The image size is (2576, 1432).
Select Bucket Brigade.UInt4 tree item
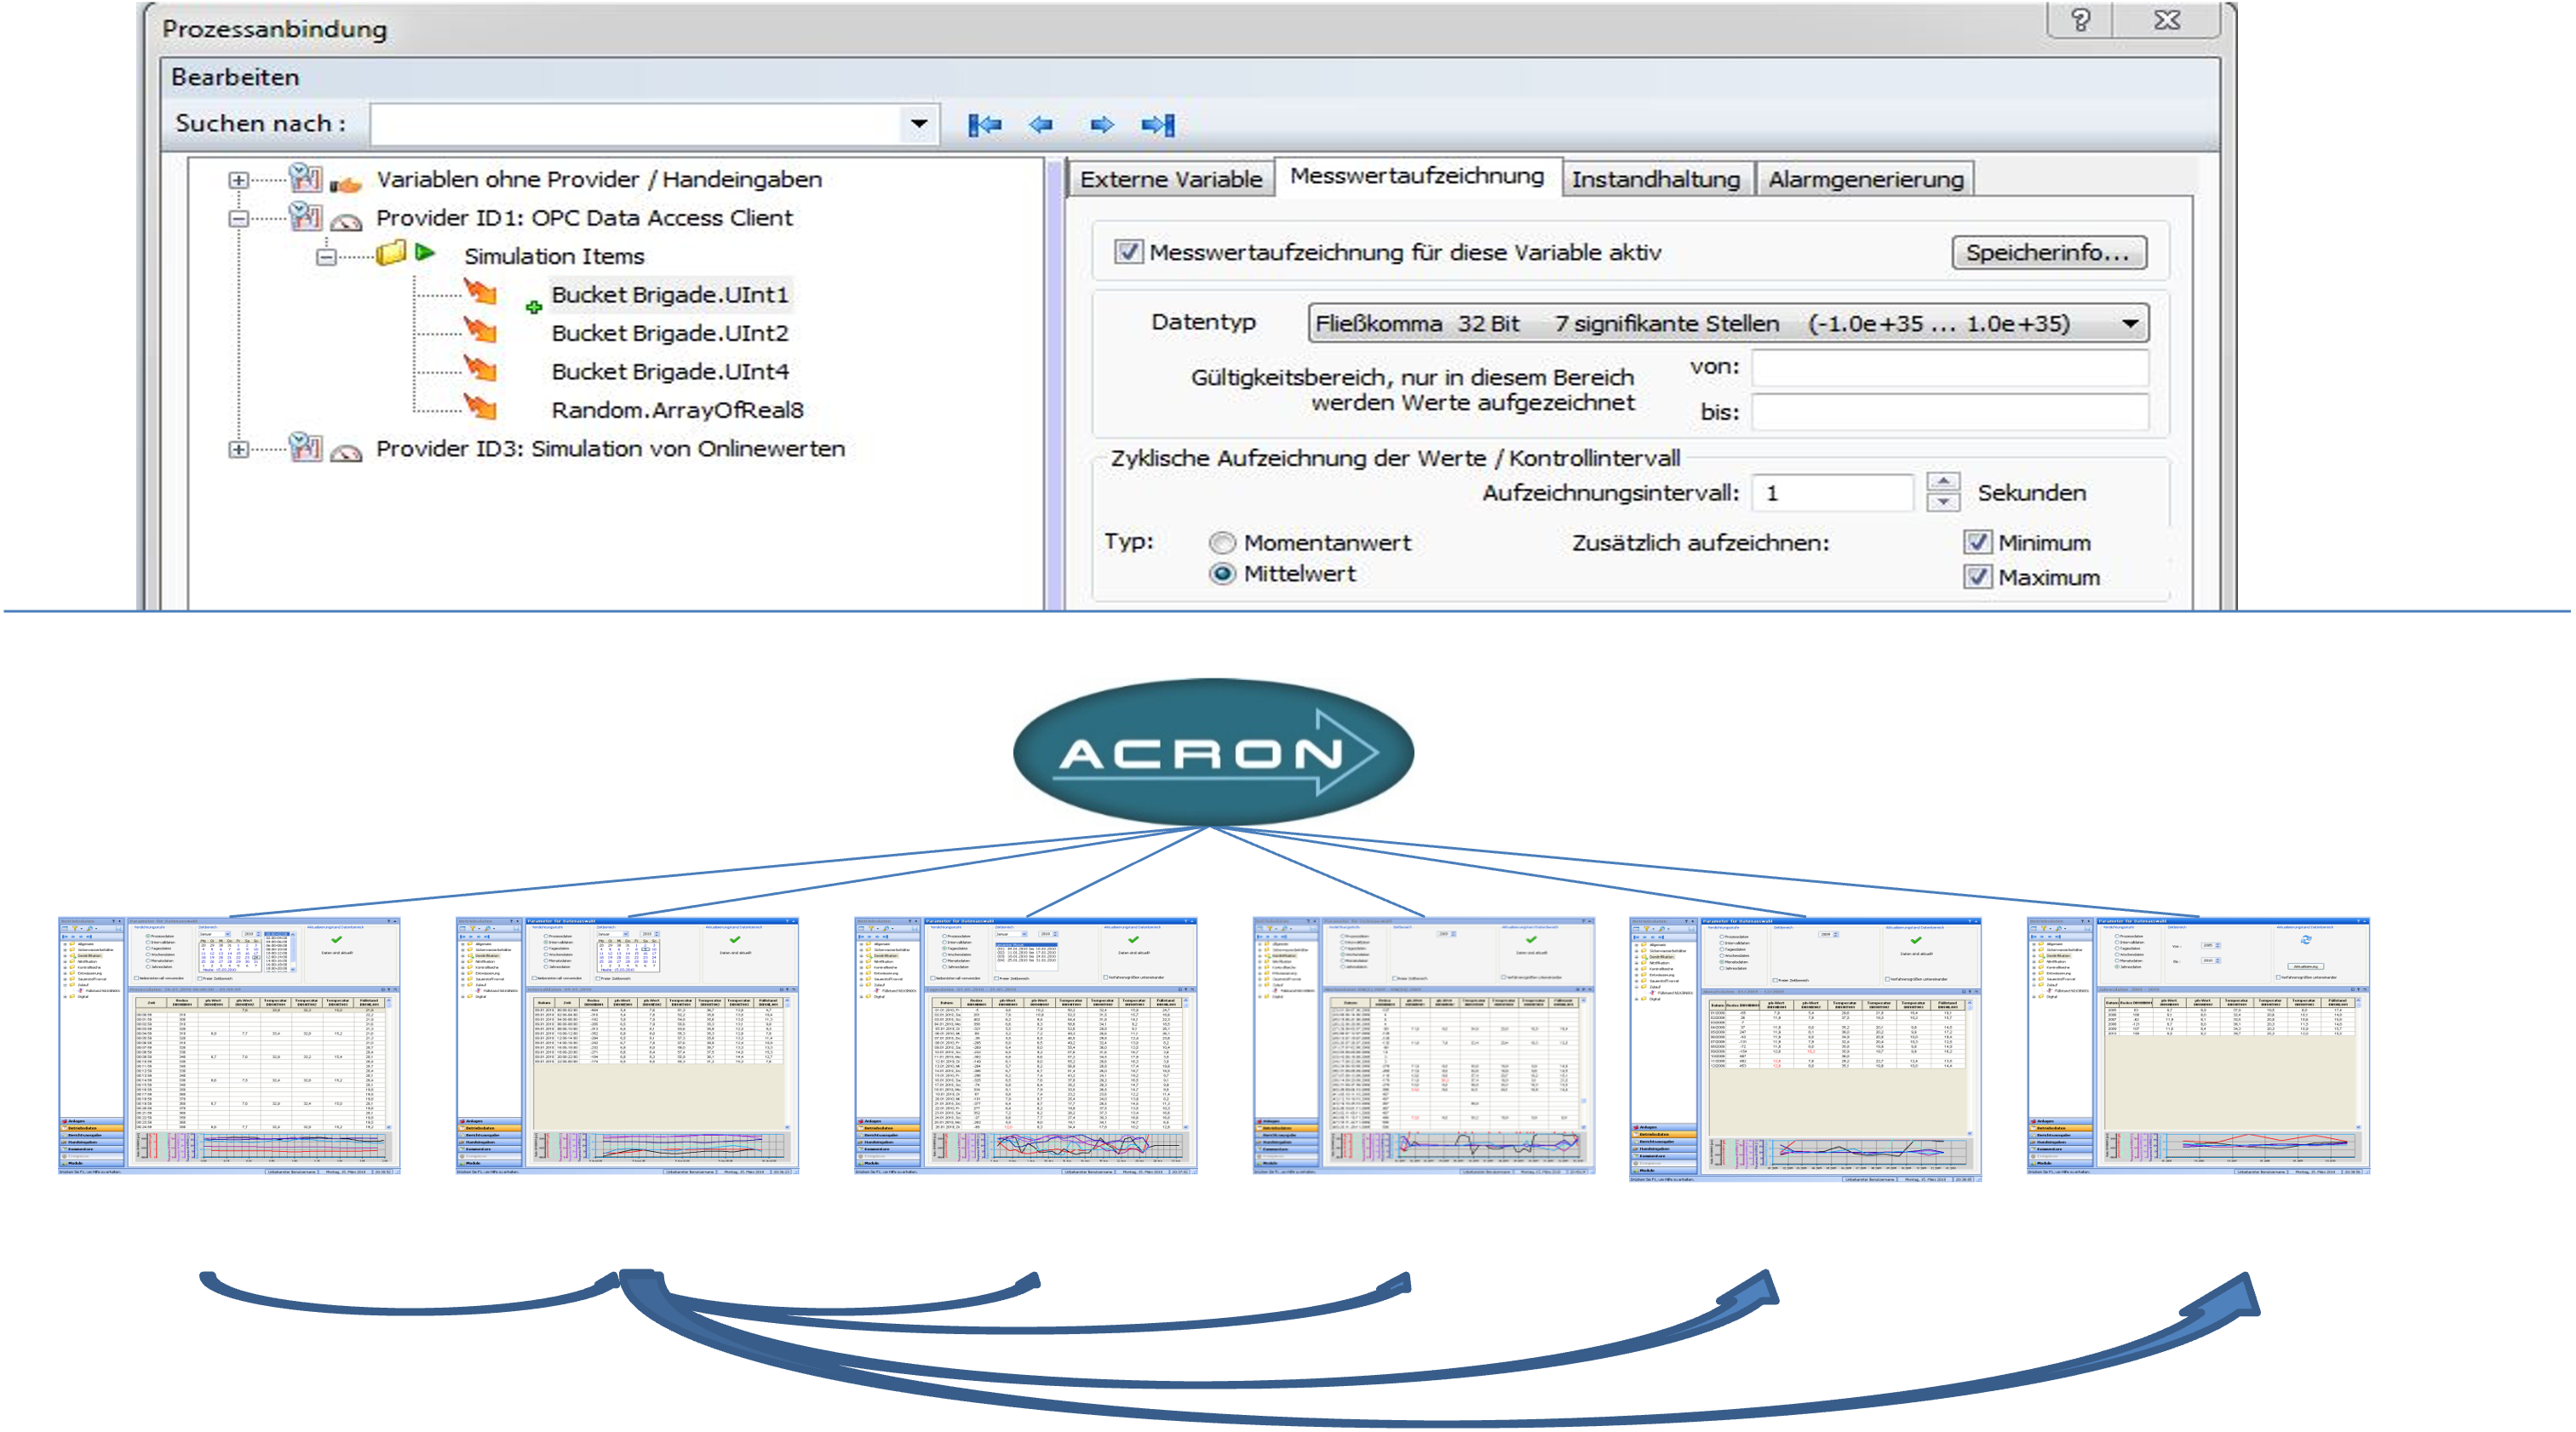click(669, 371)
